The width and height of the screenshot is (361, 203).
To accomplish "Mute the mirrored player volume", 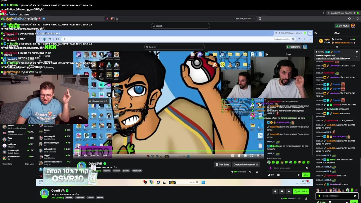I will click(x=85, y=155).
